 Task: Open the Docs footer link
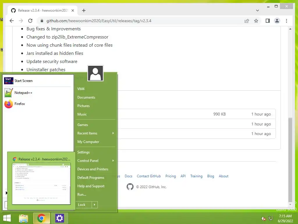point(128,176)
